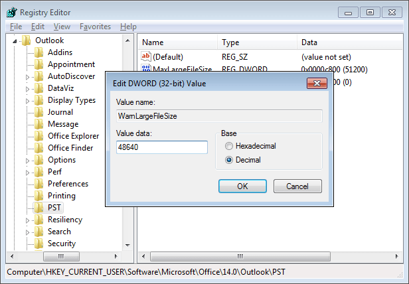Click the Addins folder icon
Viewport: 409px width, 284px height.
(x=39, y=52)
